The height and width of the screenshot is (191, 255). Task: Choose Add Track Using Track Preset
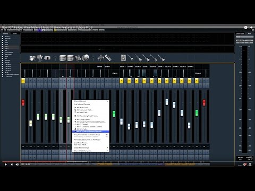coord(91,116)
